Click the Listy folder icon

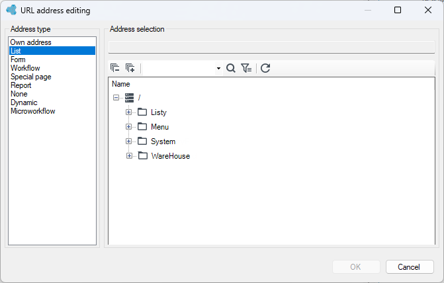pos(142,112)
